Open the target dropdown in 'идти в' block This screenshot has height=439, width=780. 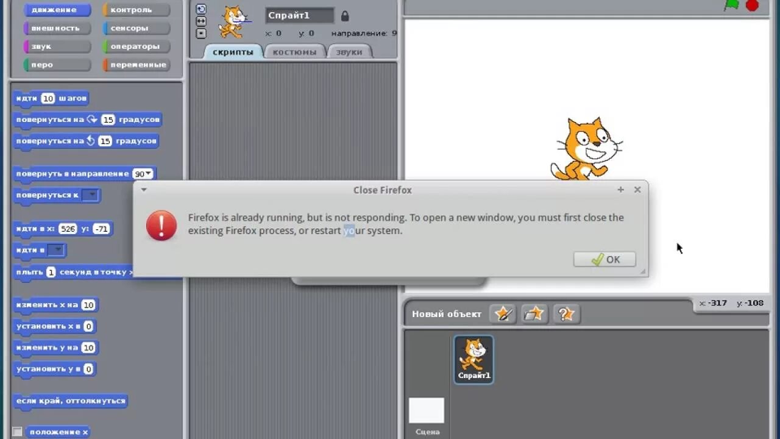[56, 250]
